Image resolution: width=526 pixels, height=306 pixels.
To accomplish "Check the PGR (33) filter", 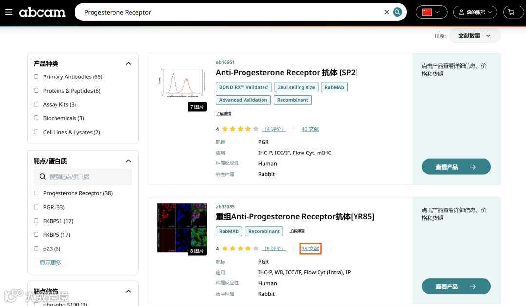I will point(36,207).
